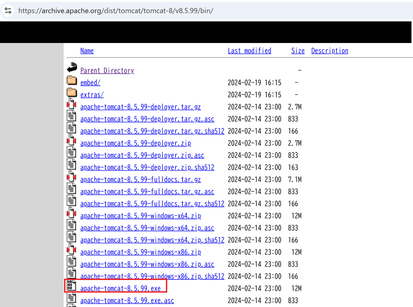Click the Parent Directory back-arrow icon
The width and height of the screenshot is (413, 307).
pyautogui.click(x=72, y=67)
